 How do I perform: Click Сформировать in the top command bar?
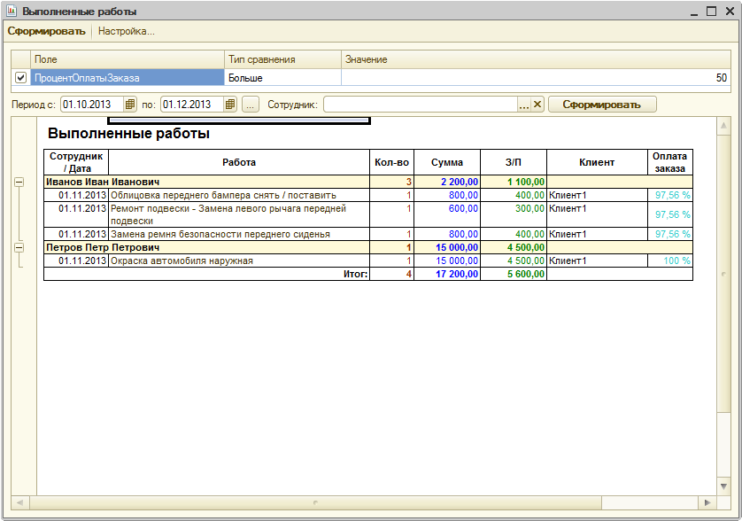[46, 31]
